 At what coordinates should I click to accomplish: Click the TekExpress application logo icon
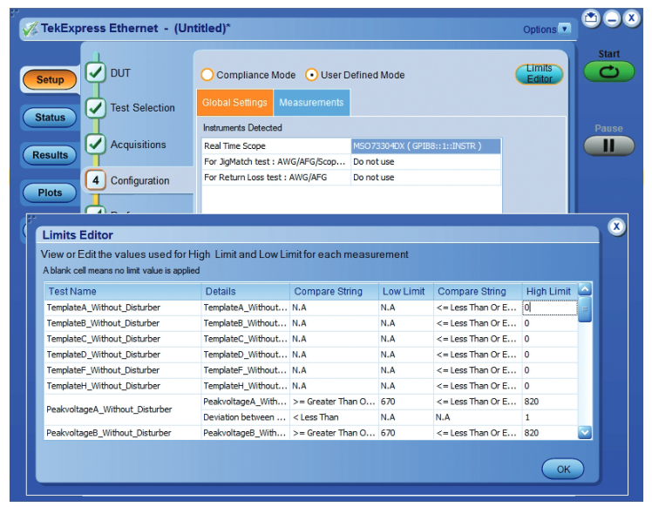click(x=30, y=29)
